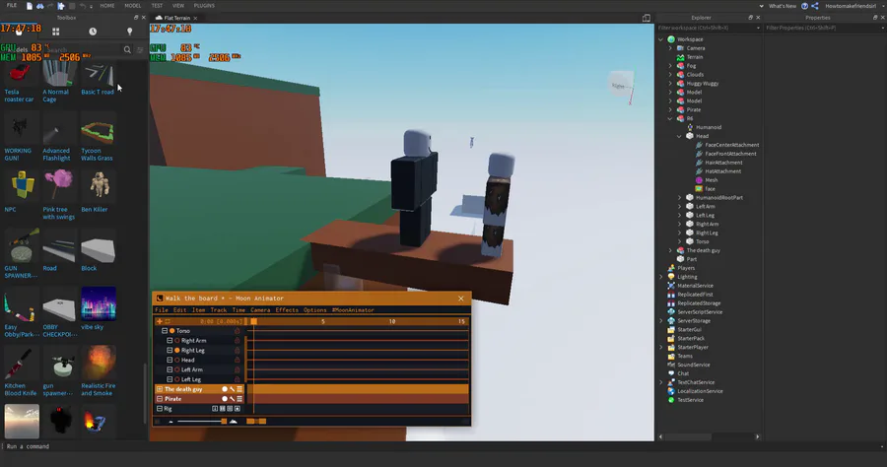Click the #MoonAnimator link in menu bar
The image size is (887, 467).
[x=353, y=309]
